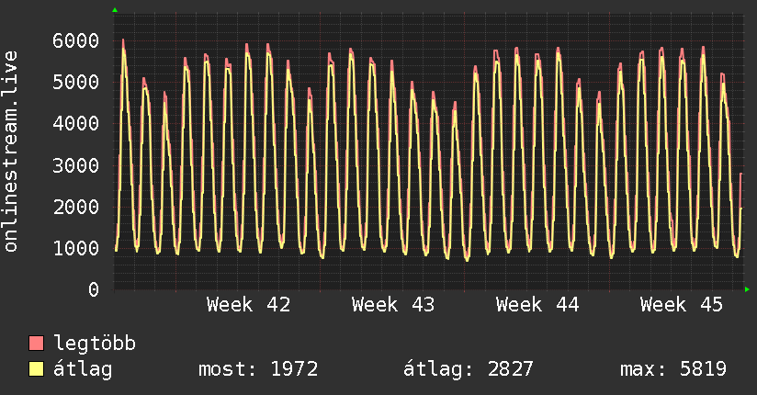Click the green arrow atop the y-axis
The width and height of the screenshot is (757, 395).
tap(115, 10)
